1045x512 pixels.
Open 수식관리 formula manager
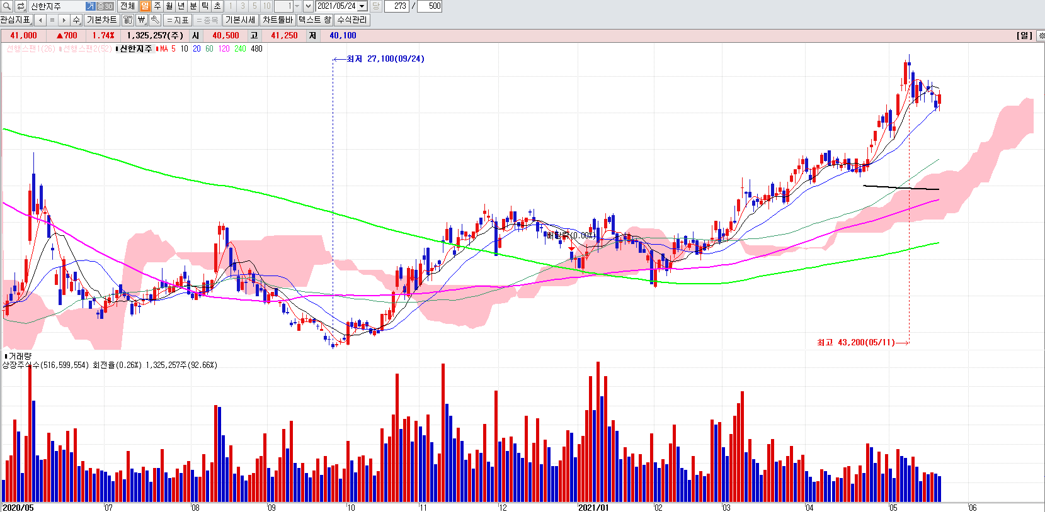click(351, 19)
